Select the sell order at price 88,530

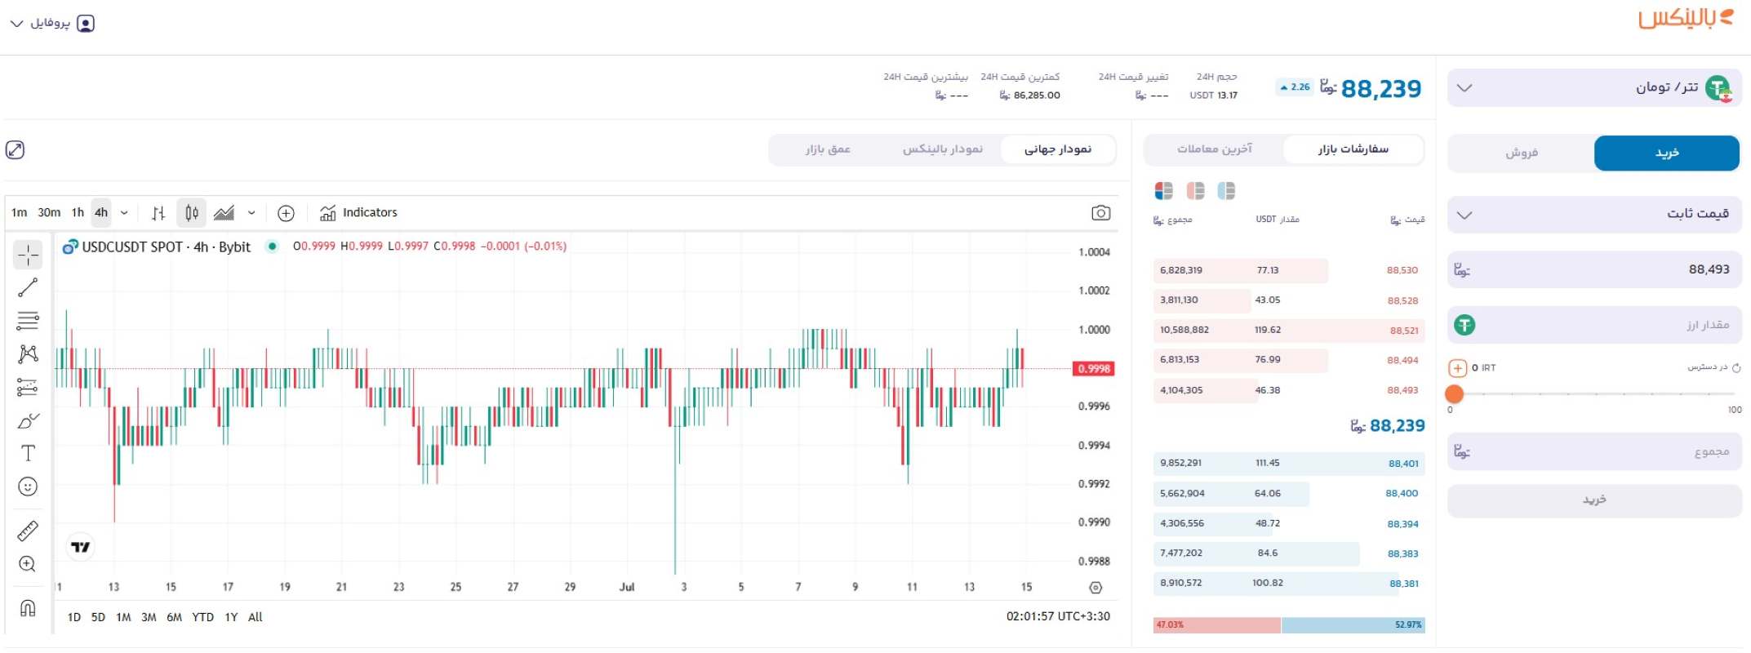pyautogui.click(x=1289, y=270)
